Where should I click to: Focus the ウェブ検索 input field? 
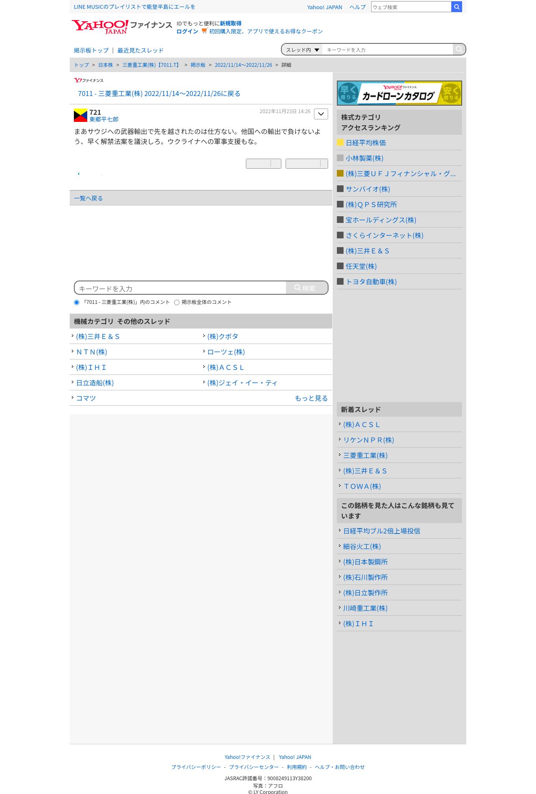[x=411, y=7]
